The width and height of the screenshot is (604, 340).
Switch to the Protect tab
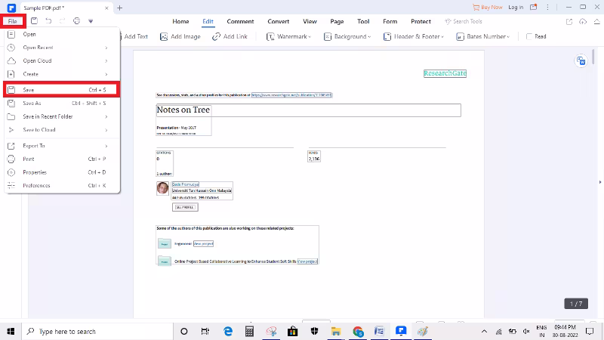point(421,21)
